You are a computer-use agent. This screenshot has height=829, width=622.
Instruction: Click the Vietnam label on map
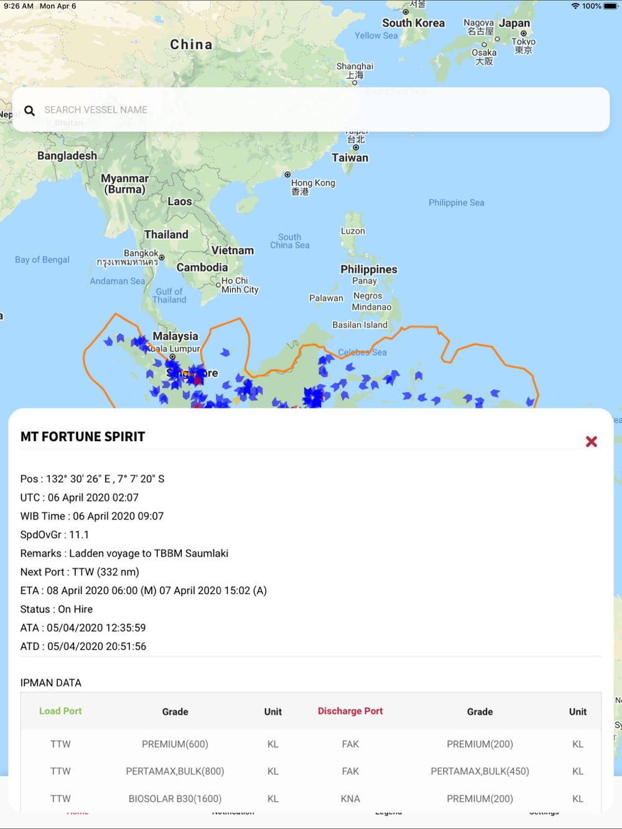(x=233, y=250)
